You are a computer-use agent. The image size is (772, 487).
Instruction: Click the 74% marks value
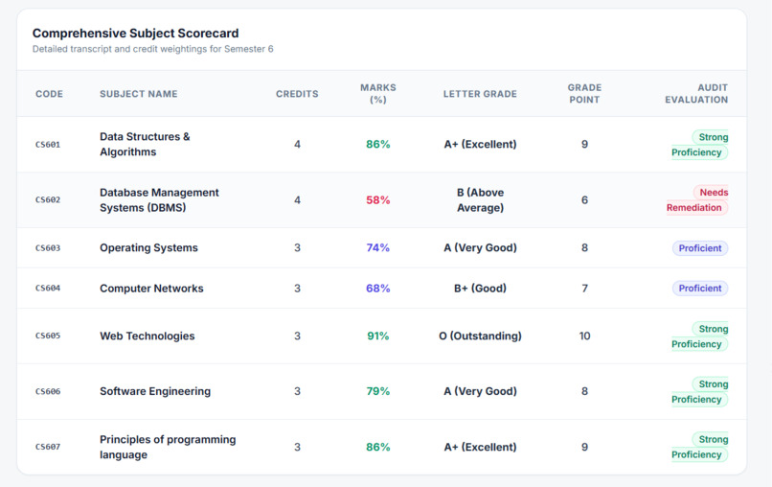(x=378, y=247)
